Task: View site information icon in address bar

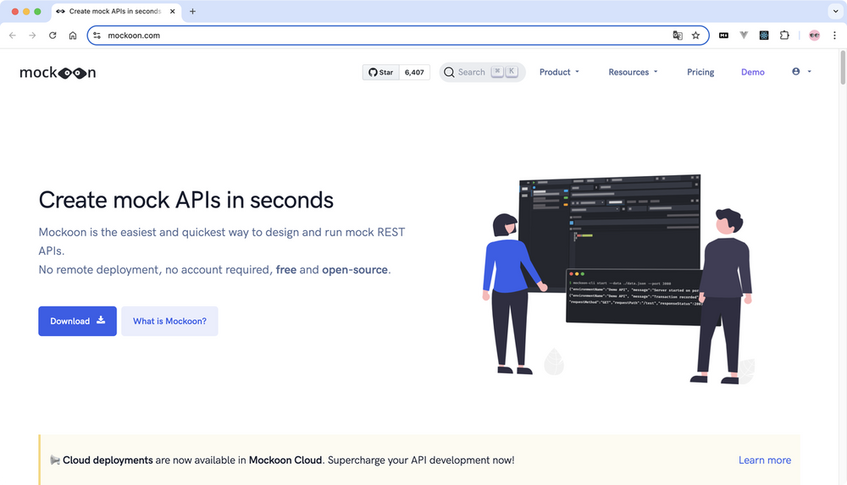Action: tap(97, 36)
